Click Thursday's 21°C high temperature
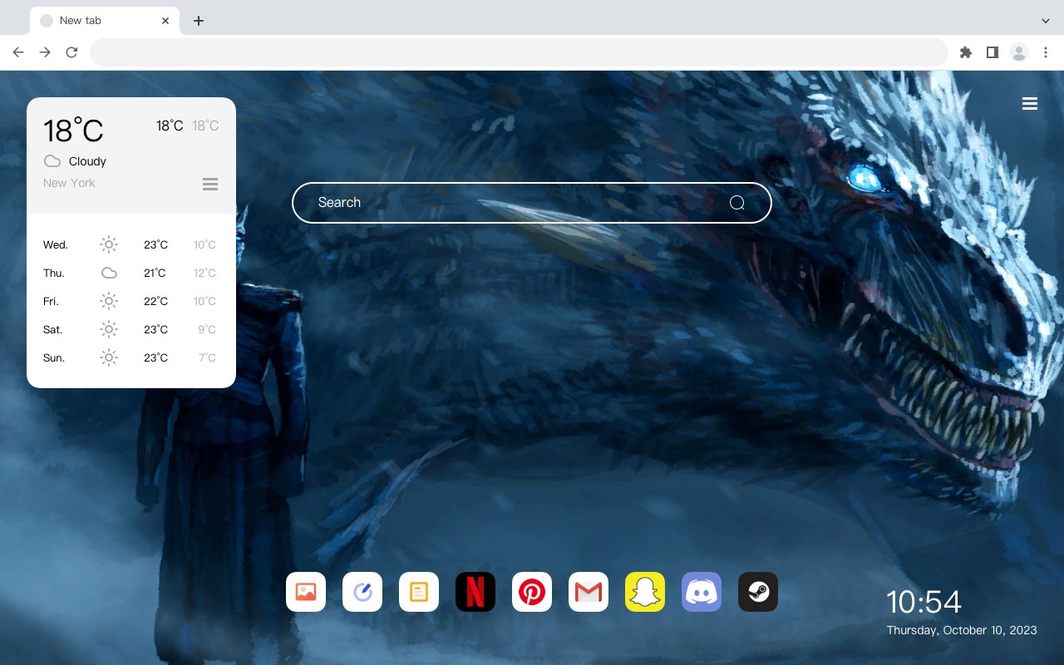The height and width of the screenshot is (665, 1064). tap(155, 273)
